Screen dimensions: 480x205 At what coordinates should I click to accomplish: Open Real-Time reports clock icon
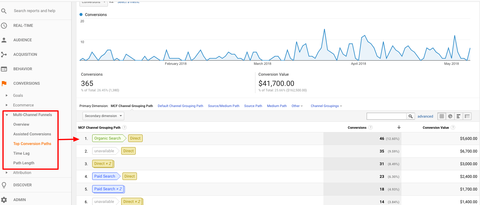point(4,26)
